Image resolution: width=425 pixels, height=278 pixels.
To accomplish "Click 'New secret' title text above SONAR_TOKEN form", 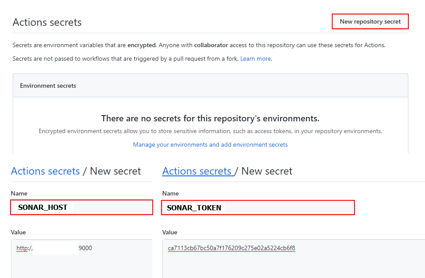I will coord(267,171).
